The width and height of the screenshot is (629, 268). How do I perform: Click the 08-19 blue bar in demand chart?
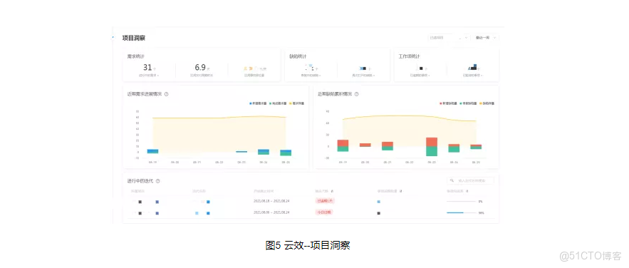(153, 151)
